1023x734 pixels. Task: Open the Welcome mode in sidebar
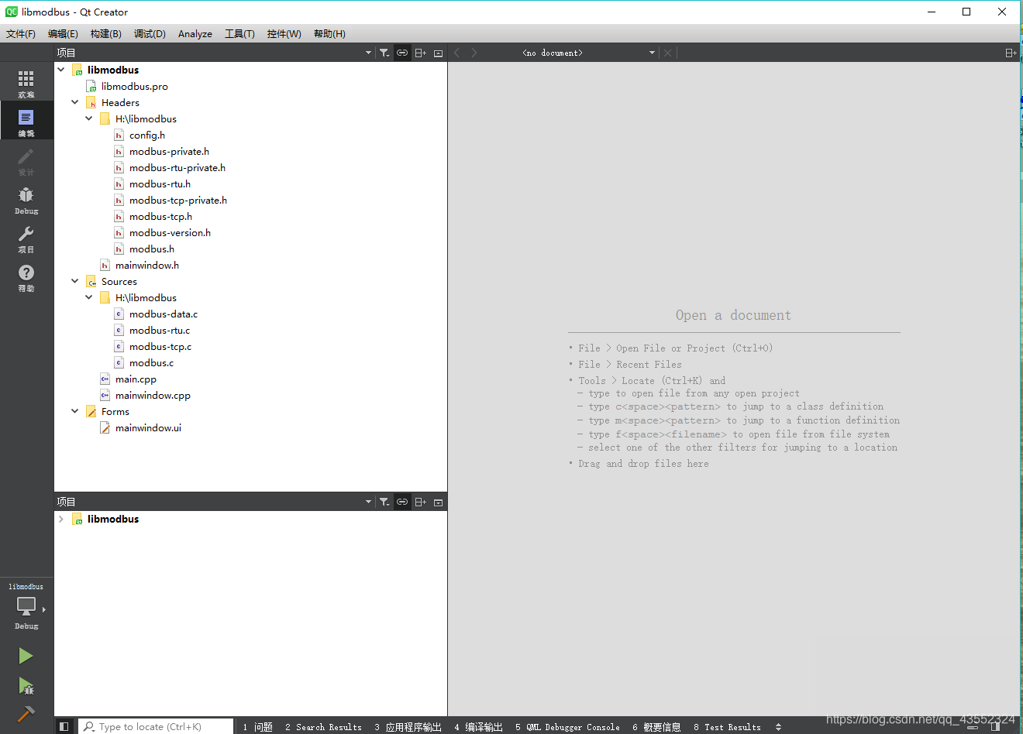26,82
